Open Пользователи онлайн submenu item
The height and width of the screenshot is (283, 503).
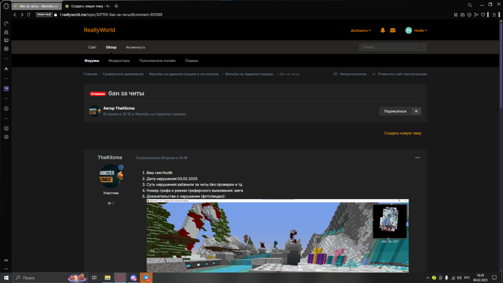tap(157, 61)
